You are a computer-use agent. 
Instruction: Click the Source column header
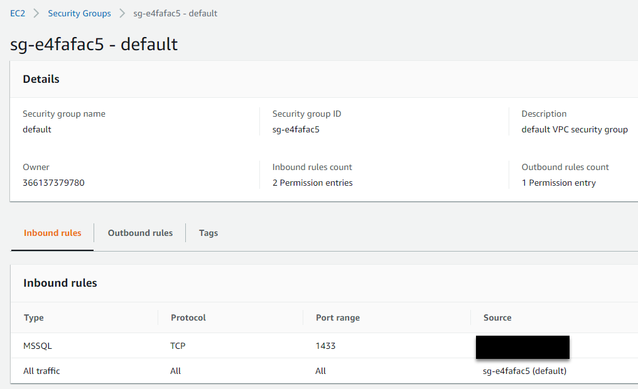pos(497,317)
